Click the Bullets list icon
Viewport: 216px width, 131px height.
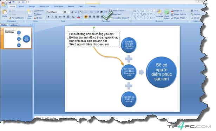click(86, 12)
